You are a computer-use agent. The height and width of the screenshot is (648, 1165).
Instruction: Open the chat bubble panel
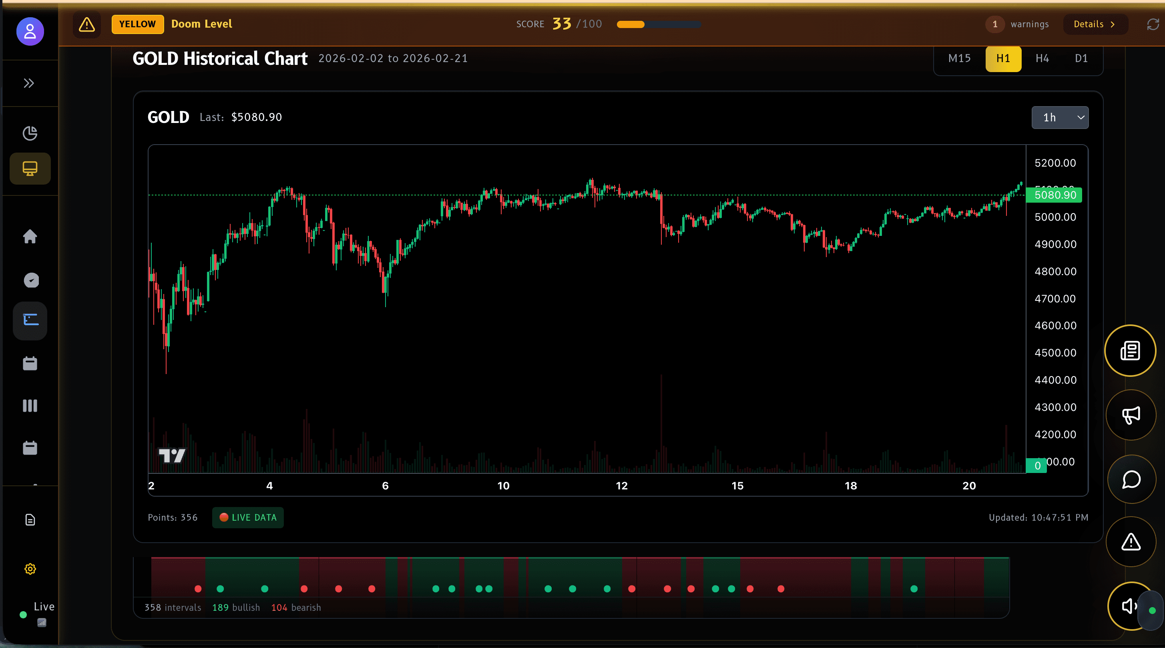[1131, 480]
